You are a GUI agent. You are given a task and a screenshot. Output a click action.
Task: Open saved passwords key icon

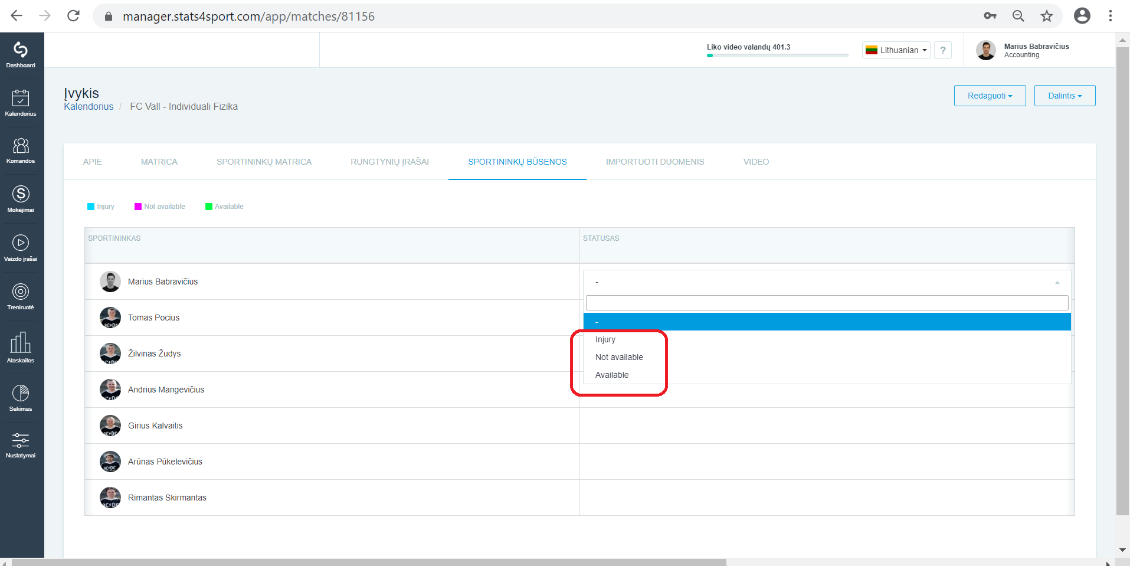click(990, 16)
